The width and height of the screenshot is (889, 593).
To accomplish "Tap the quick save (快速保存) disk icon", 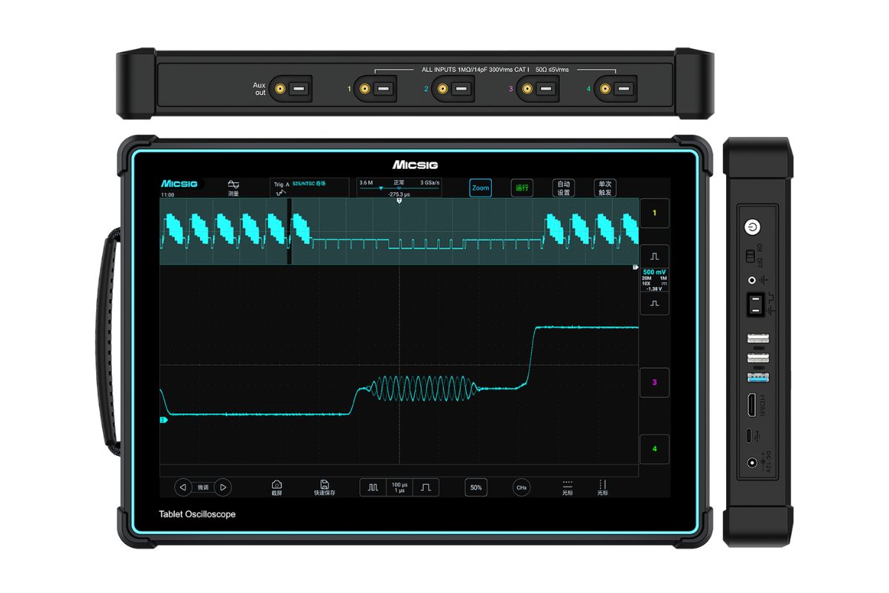I will click(x=324, y=487).
